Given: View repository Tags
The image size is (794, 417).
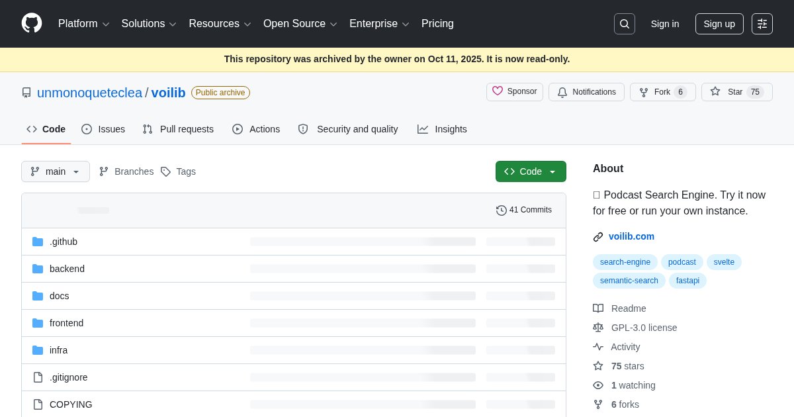Looking at the screenshot, I should pyautogui.click(x=178, y=171).
